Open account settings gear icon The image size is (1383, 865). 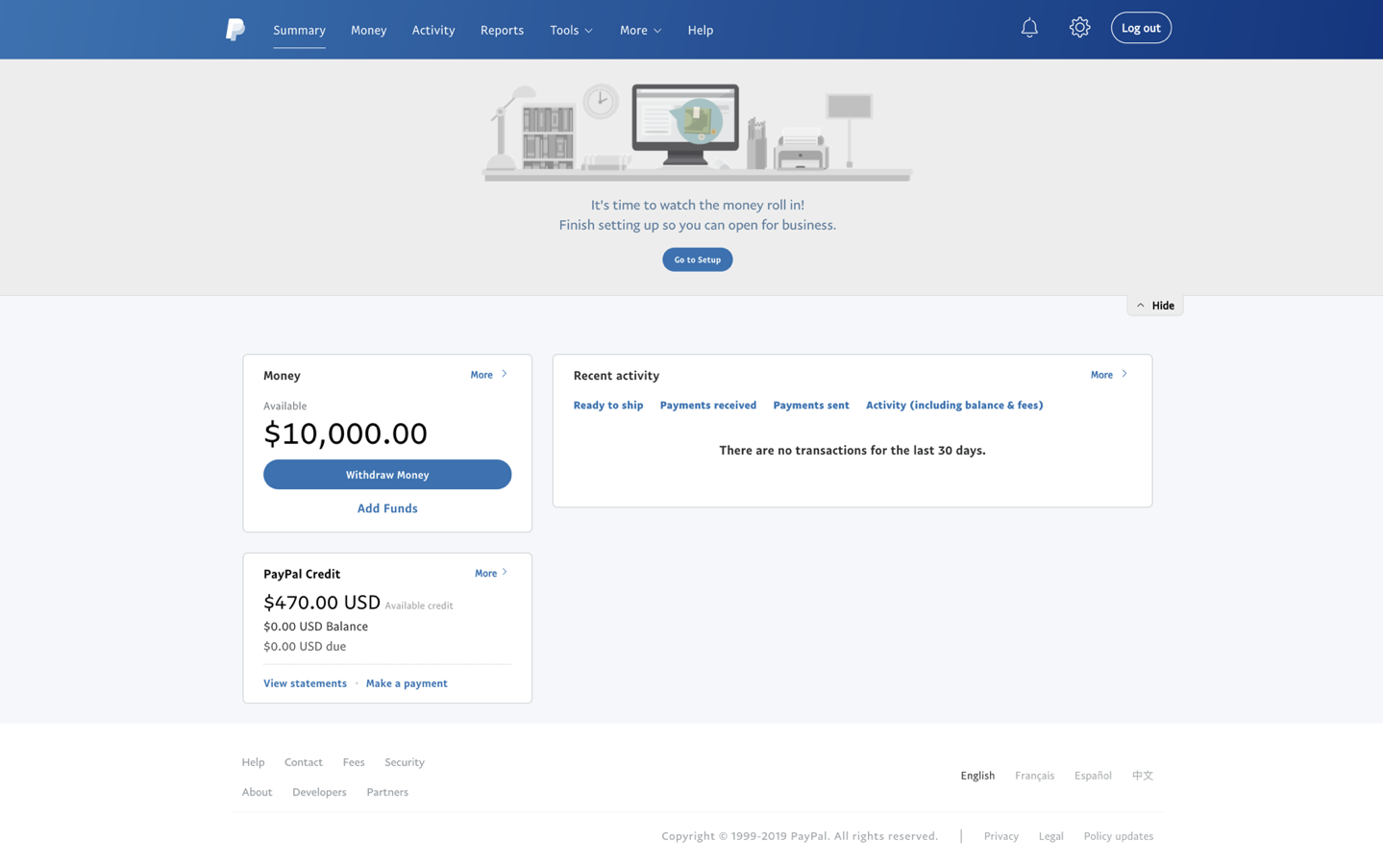(1079, 28)
